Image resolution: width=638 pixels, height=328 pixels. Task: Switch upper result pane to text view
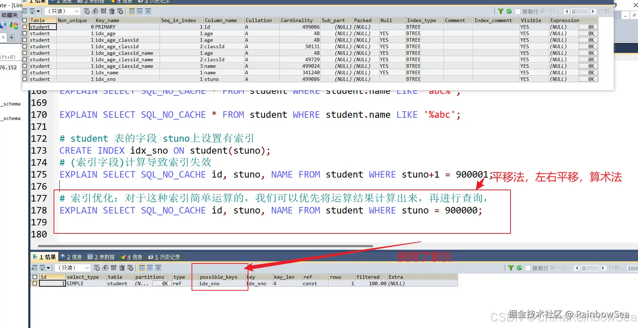[148, 11]
